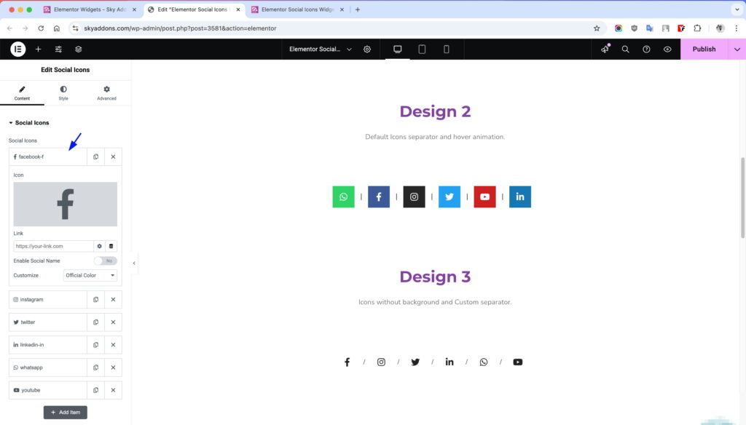Remove the youtube item
Image resolution: width=746 pixels, height=425 pixels.
(x=113, y=390)
